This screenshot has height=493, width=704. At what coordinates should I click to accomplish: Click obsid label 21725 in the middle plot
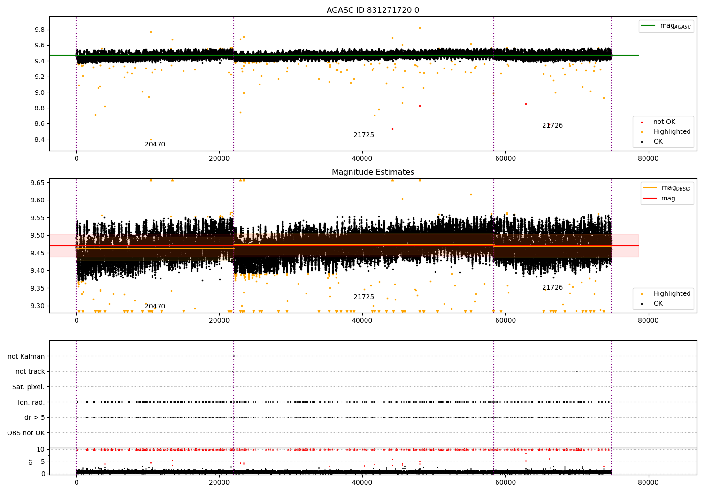[364, 297]
